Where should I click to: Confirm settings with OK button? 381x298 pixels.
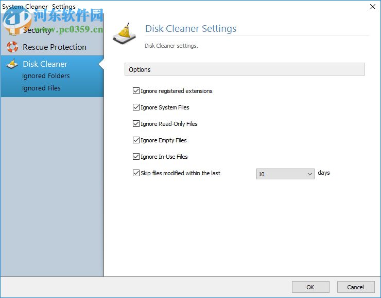tap(310, 287)
